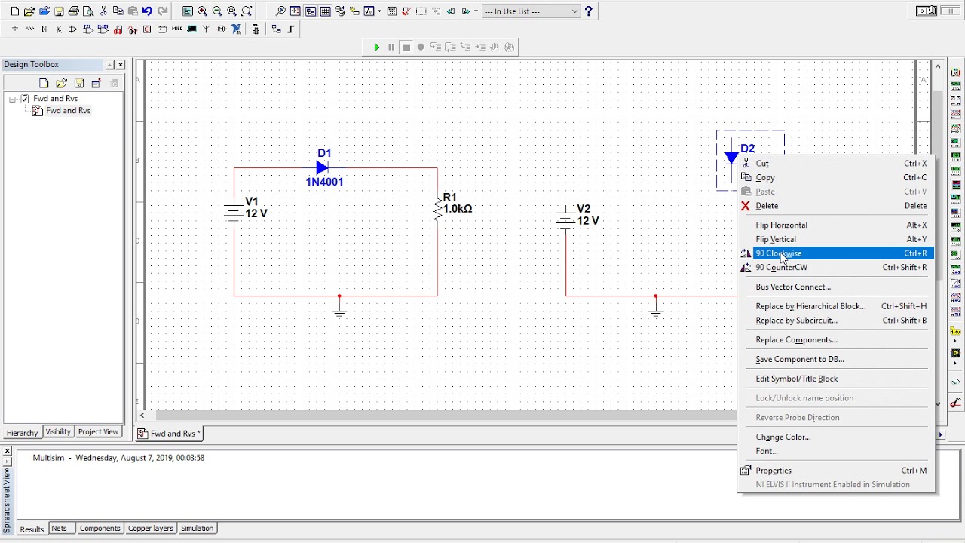Pause the simulation

(x=391, y=48)
